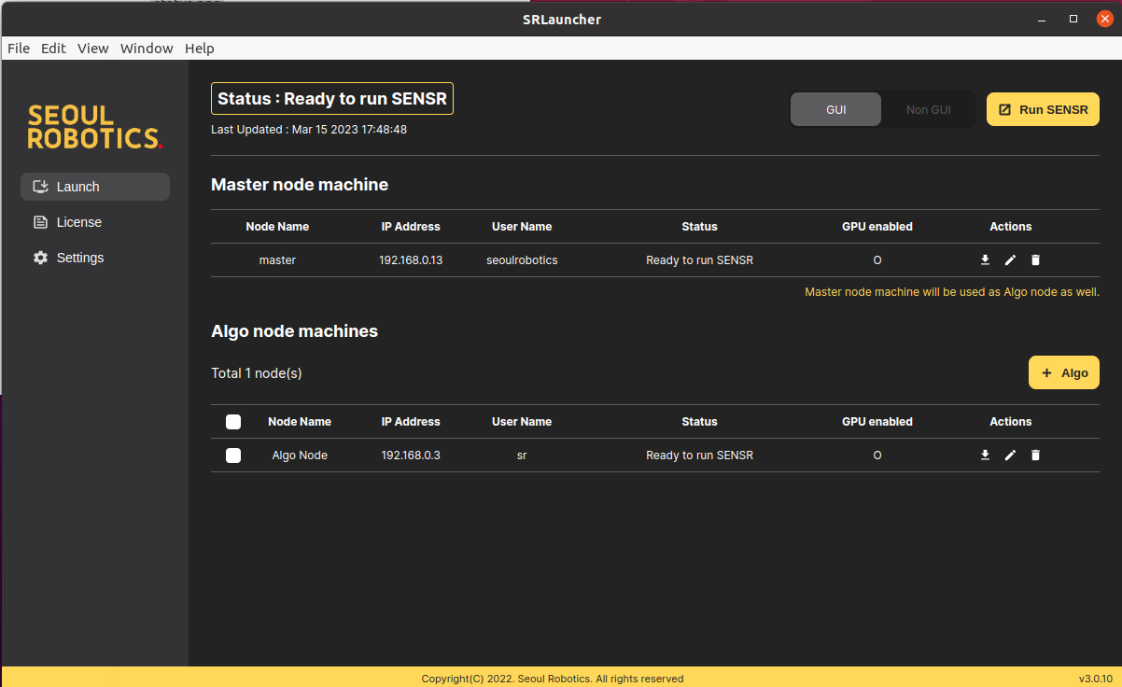Open the Edit menu
Viewport: 1122px width, 687px height.
point(53,49)
